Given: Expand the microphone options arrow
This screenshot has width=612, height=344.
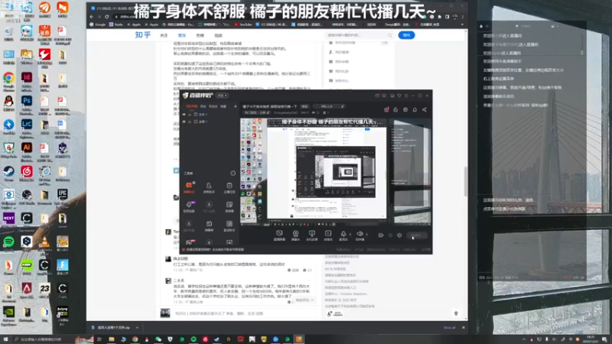Looking at the screenshot, I should click(x=350, y=235).
